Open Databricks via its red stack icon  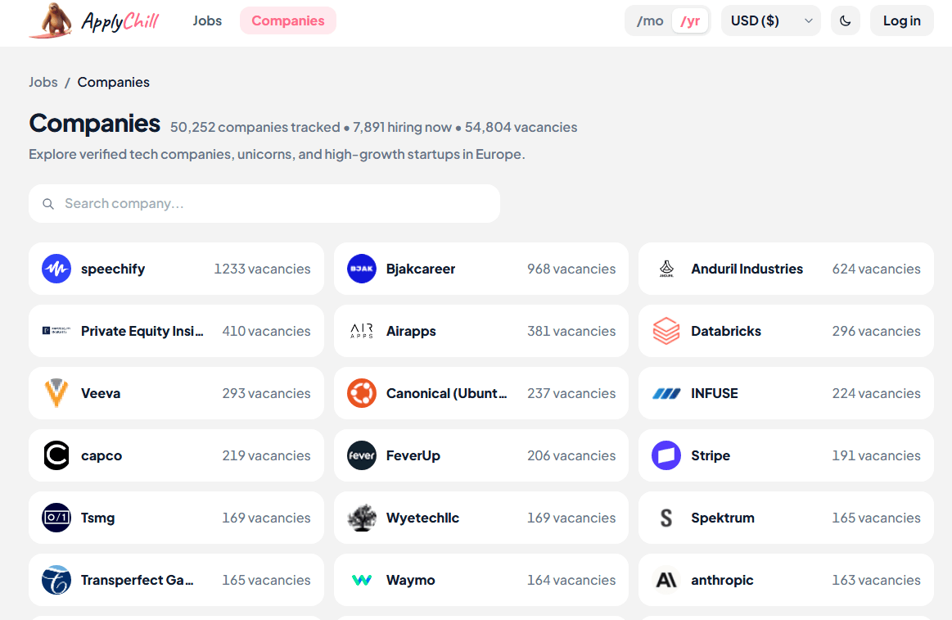click(x=666, y=331)
